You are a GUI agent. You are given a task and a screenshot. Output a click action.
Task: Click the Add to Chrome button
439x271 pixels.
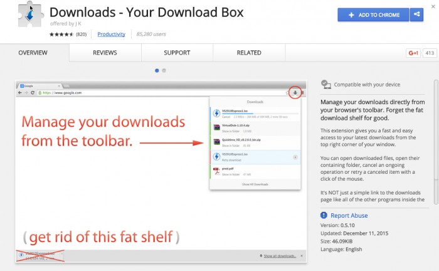(374, 15)
